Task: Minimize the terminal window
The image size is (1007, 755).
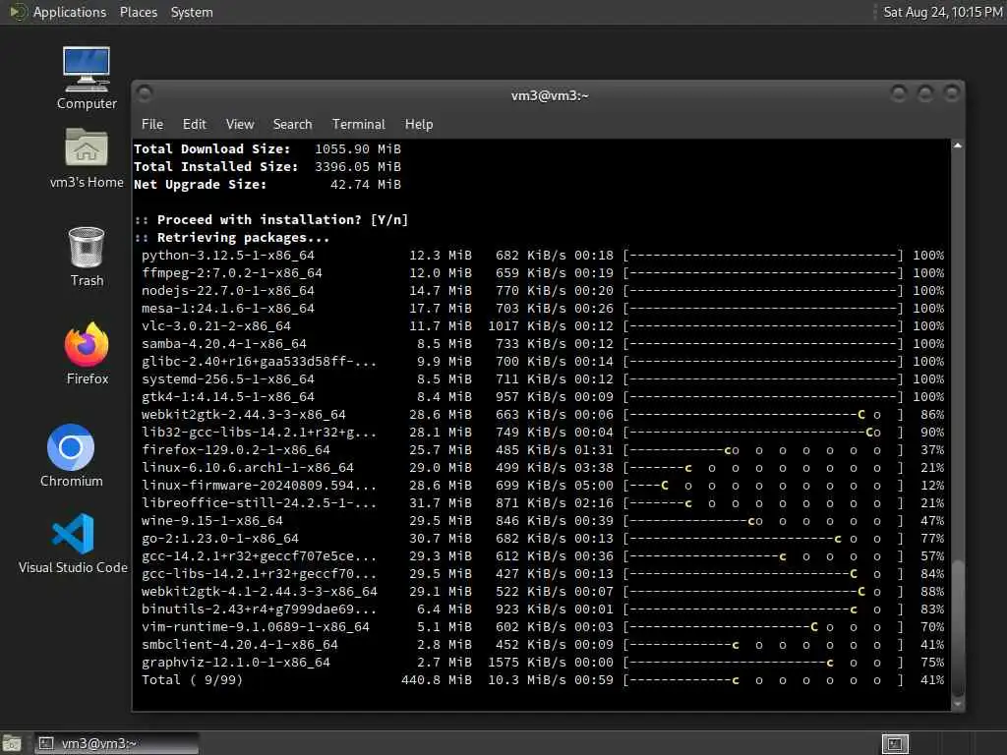Action: (x=899, y=93)
